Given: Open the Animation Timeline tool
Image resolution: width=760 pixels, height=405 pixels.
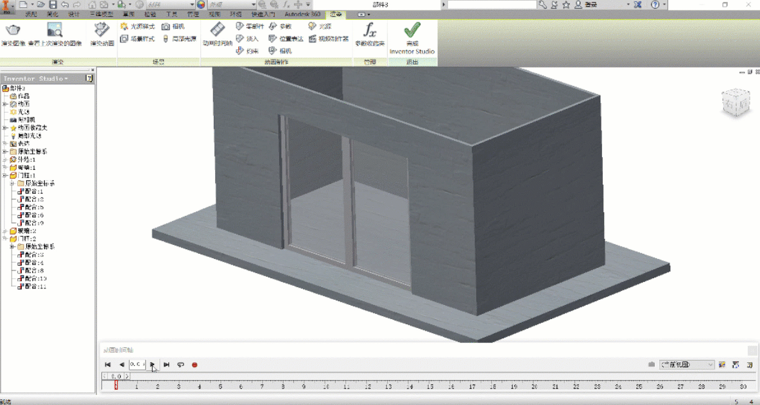Looking at the screenshot, I should pos(218,29).
